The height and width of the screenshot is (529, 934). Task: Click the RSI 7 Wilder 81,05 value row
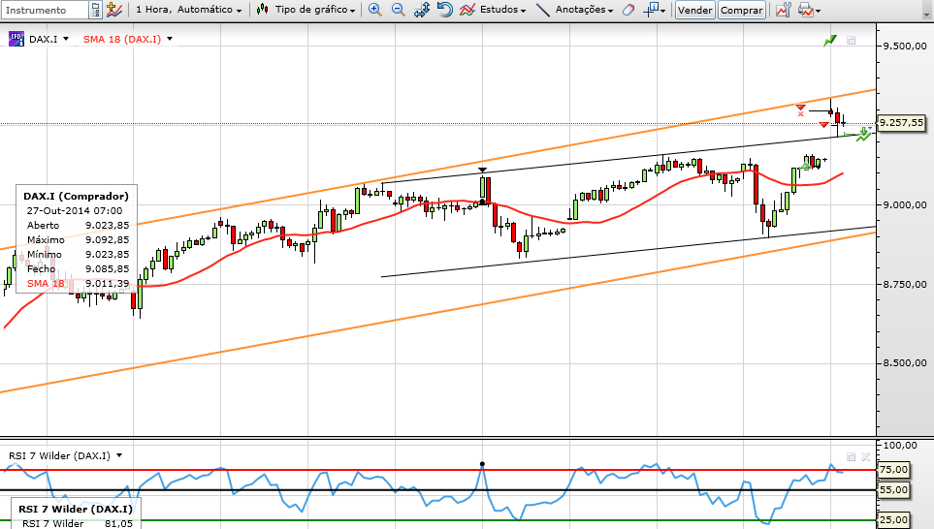[78, 523]
